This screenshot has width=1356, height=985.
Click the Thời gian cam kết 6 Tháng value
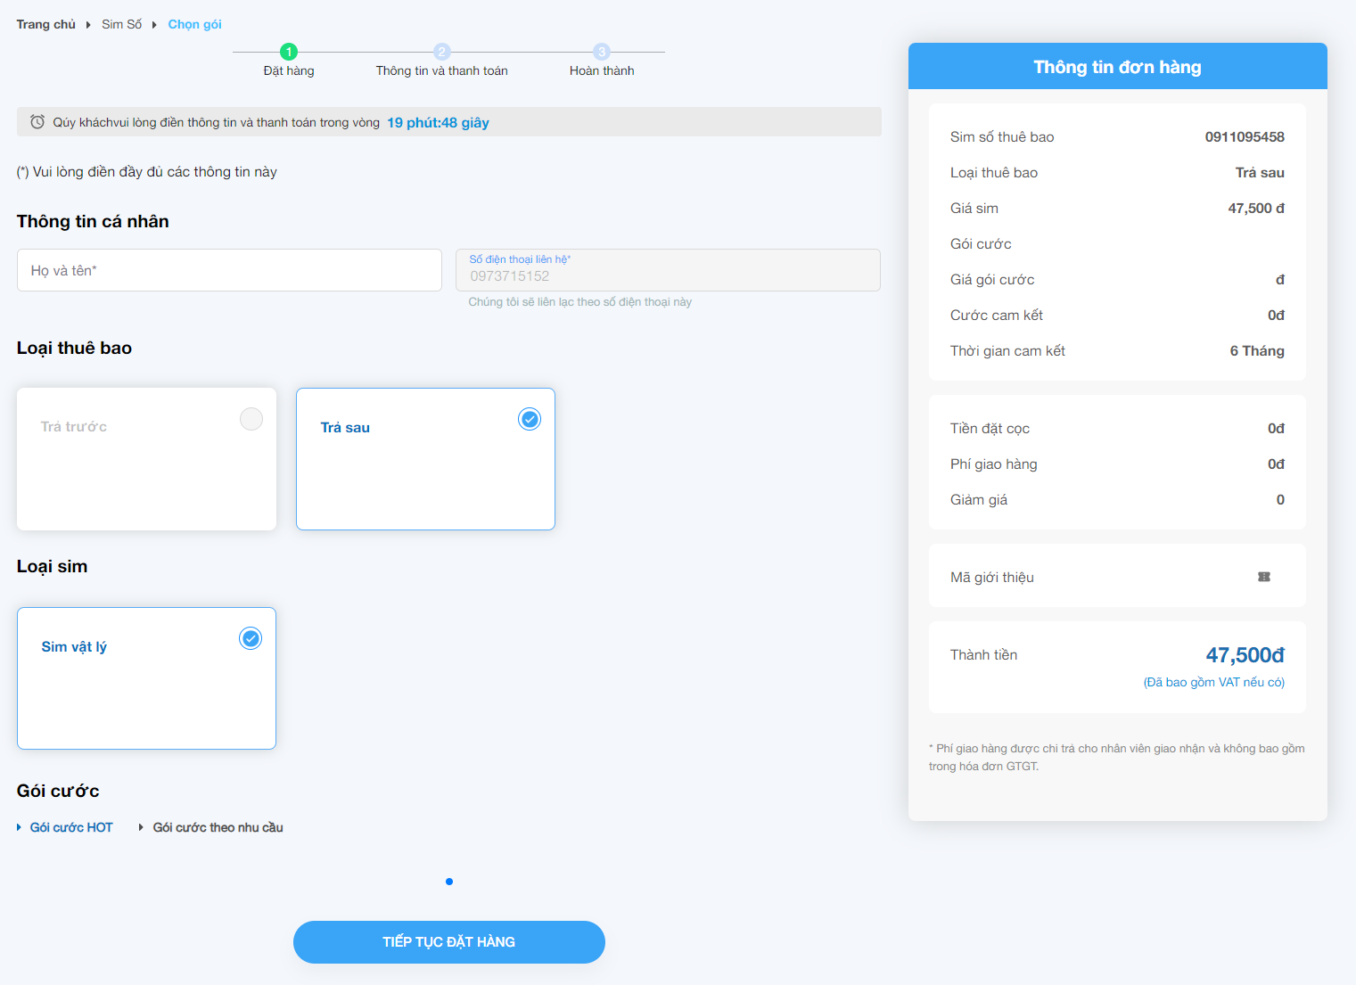tap(1257, 351)
